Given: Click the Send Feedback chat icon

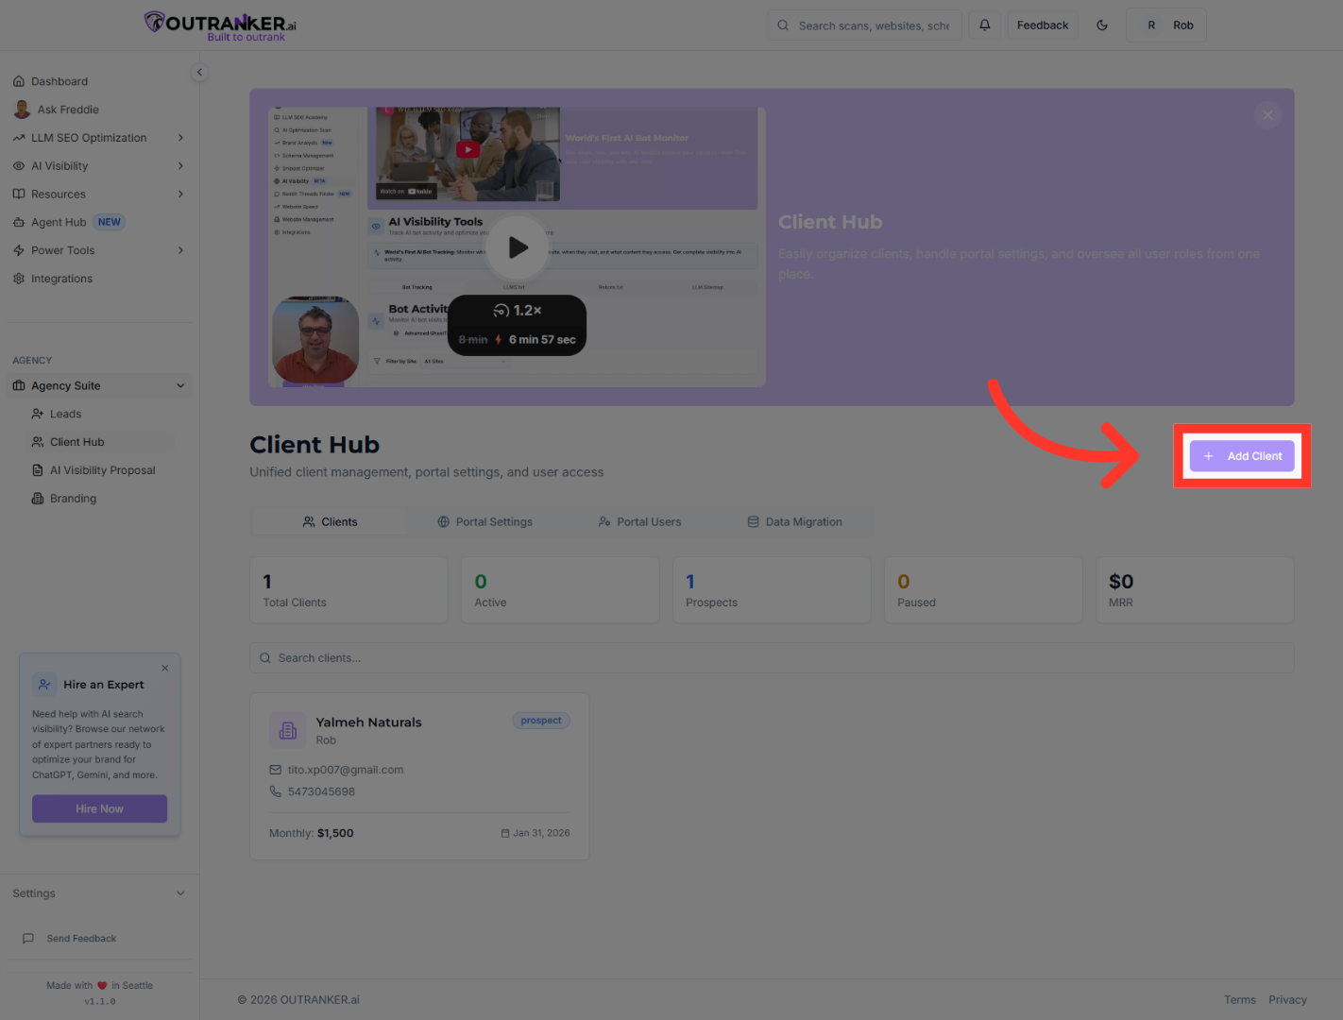Looking at the screenshot, I should click(28, 939).
